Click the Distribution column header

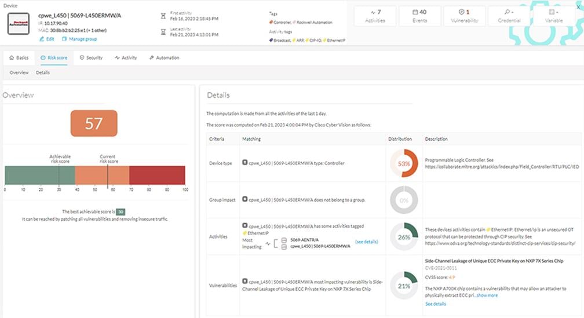click(400, 139)
